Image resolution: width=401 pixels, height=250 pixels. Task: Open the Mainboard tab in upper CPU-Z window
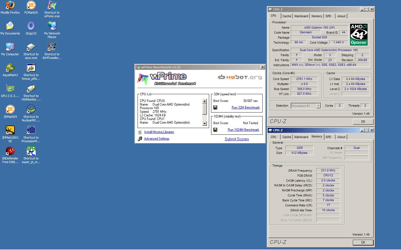(x=301, y=16)
